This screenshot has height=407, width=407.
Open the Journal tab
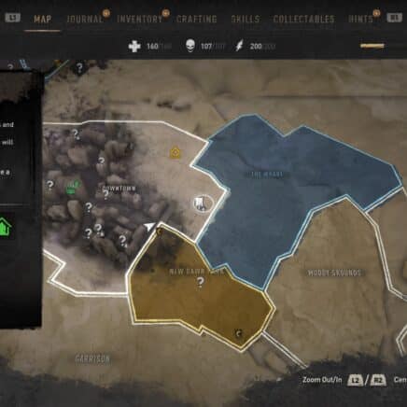[x=84, y=19]
